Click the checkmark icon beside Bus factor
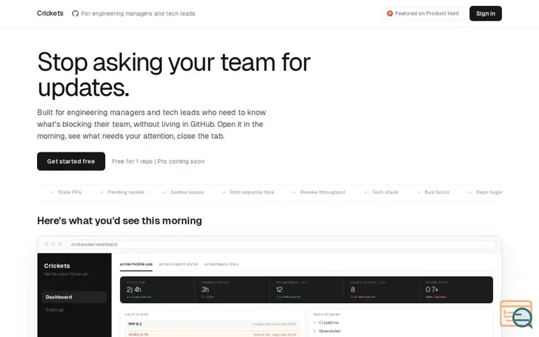Image resolution: width=539 pixels, height=337 pixels. click(x=418, y=192)
